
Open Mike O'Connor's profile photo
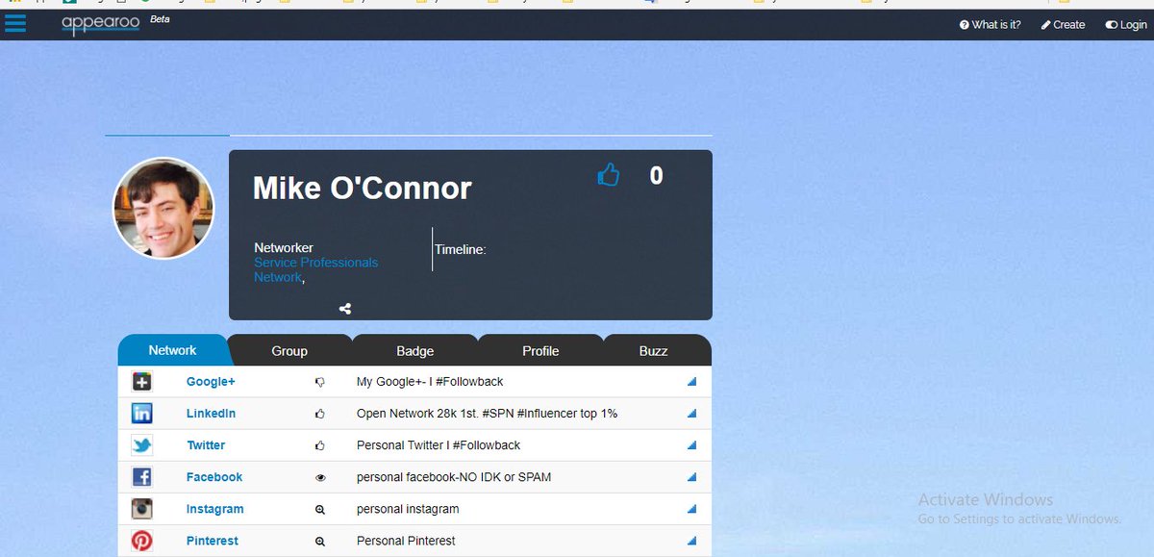point(163,208)
